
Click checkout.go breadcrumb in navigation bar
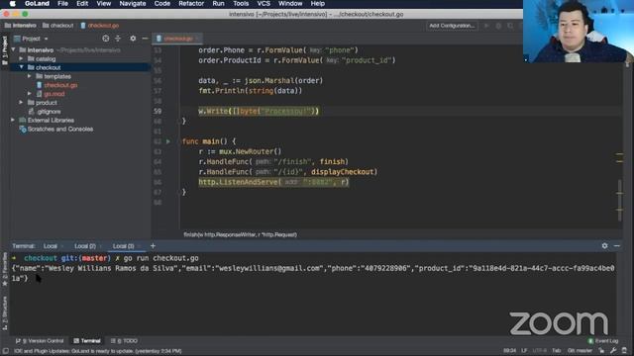[x=99, y=26]
